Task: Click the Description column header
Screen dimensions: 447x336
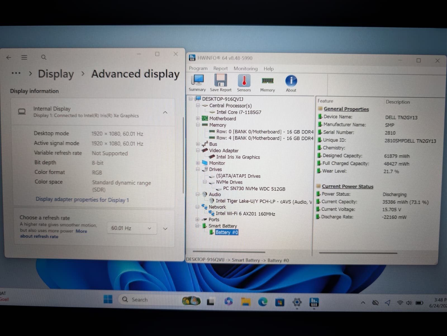Action: point(398,102)
